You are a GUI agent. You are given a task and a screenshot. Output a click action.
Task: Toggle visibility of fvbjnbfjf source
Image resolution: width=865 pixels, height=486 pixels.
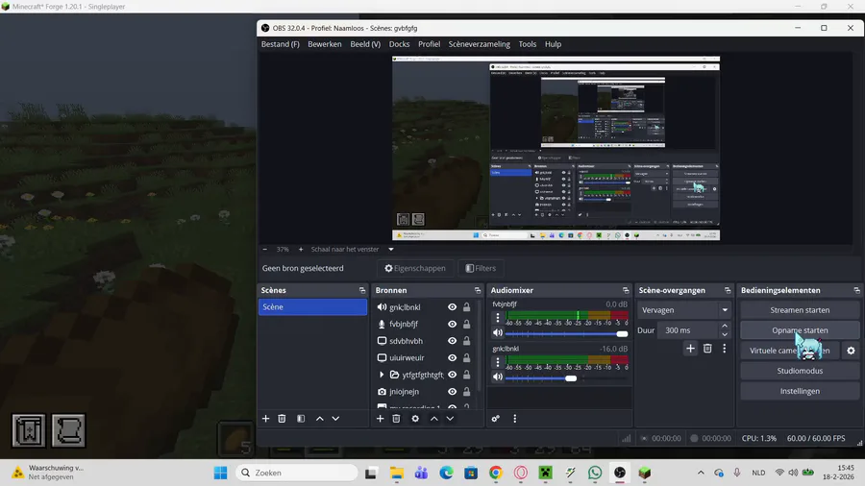[x=453, y=324]
